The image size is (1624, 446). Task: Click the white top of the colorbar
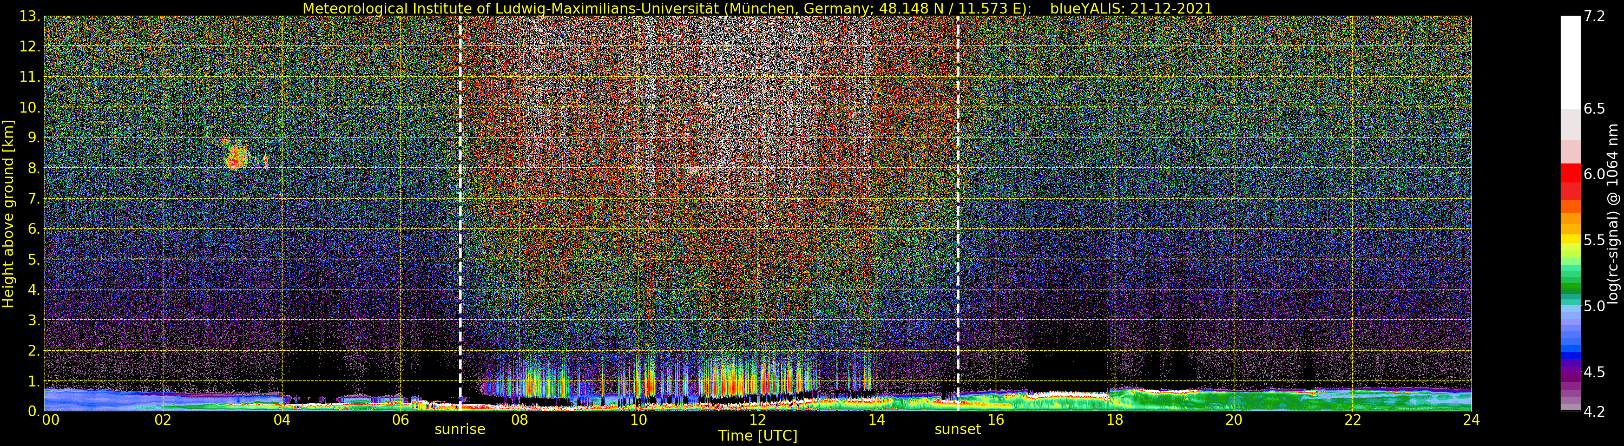[1570, 62]
